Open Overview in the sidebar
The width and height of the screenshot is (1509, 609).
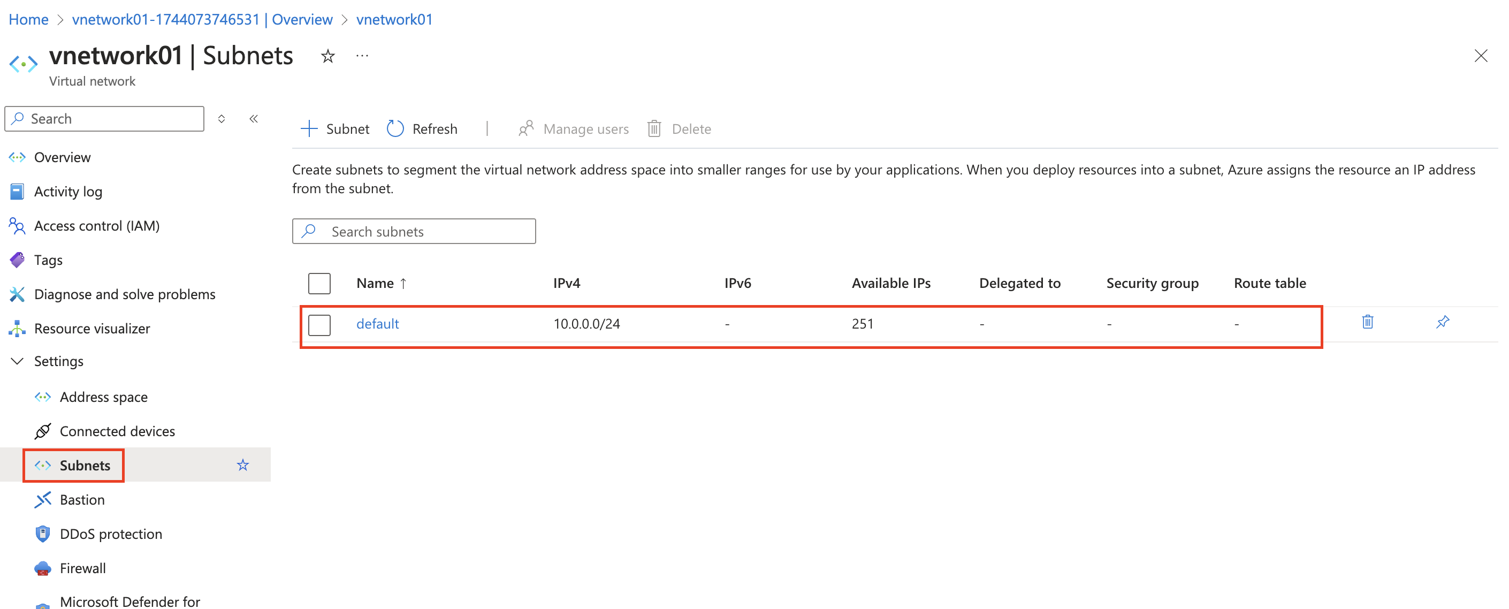[62, 157]
